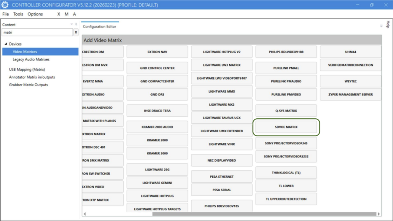Open the Content panel options dropdown arrow

pyautogui.click(x=71, y=25)
